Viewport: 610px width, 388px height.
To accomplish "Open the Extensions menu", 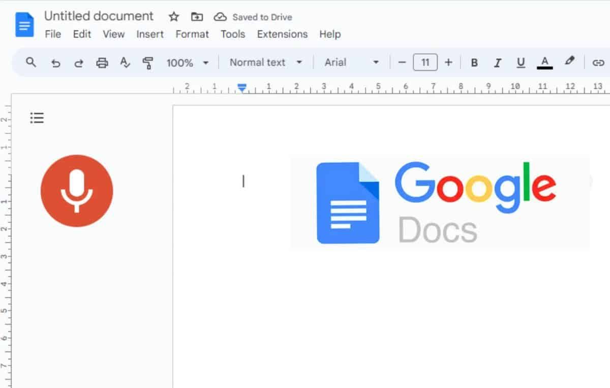I will (282, 34).
